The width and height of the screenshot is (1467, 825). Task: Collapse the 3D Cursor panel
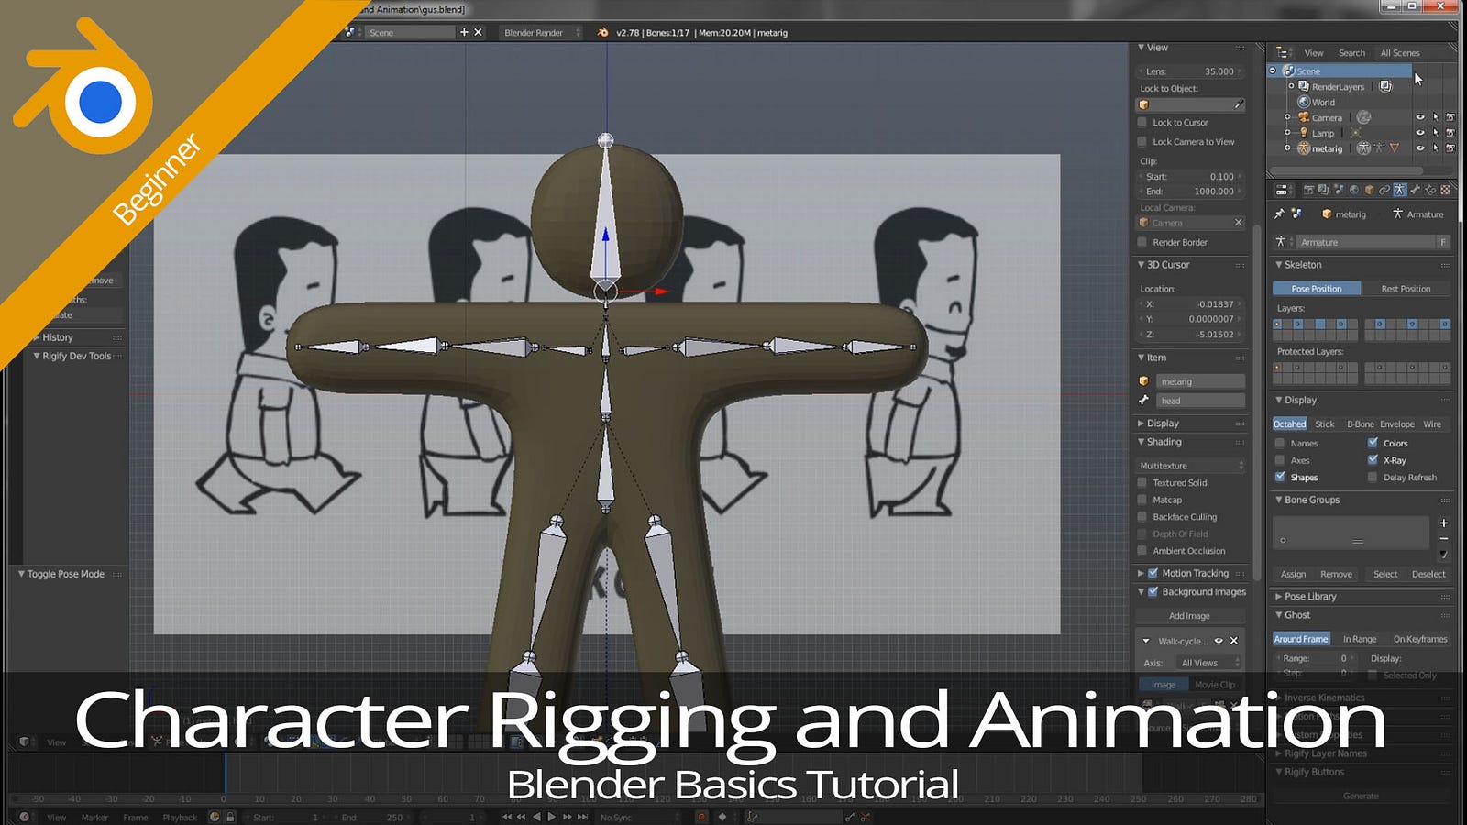click(x=1142, y=264)
